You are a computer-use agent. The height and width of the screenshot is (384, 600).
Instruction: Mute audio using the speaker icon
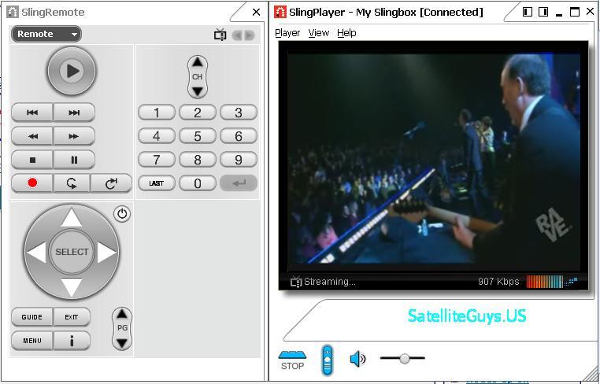click(357, 359)
